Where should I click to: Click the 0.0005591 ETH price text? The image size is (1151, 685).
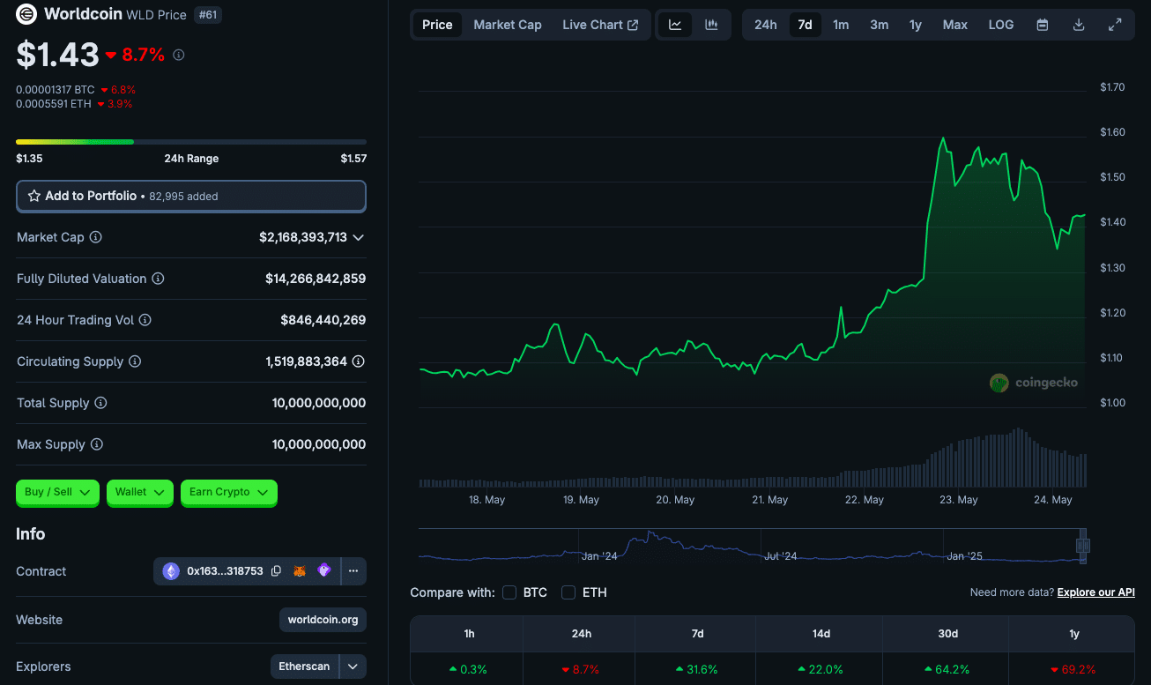[53, 104]
